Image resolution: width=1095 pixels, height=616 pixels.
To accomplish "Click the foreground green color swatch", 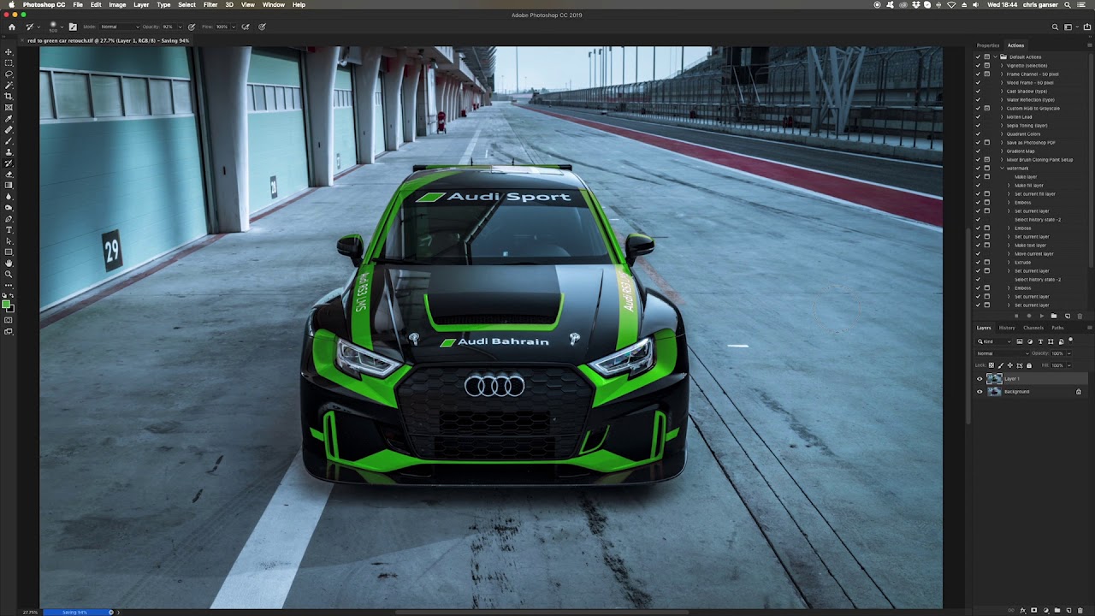I will [x=6, y=304].
